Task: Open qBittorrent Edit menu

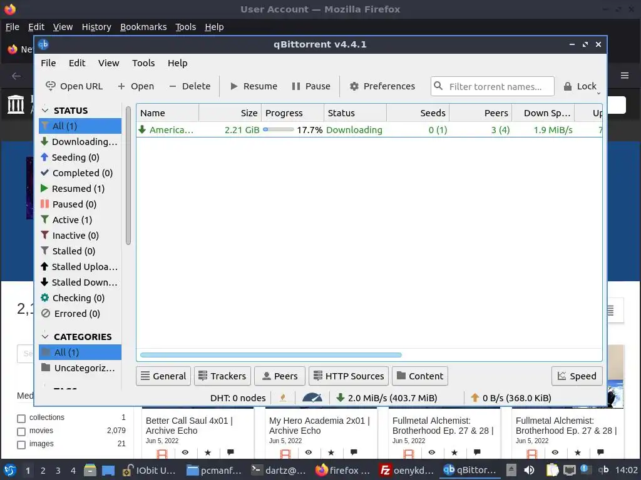Action: (77, 63)
